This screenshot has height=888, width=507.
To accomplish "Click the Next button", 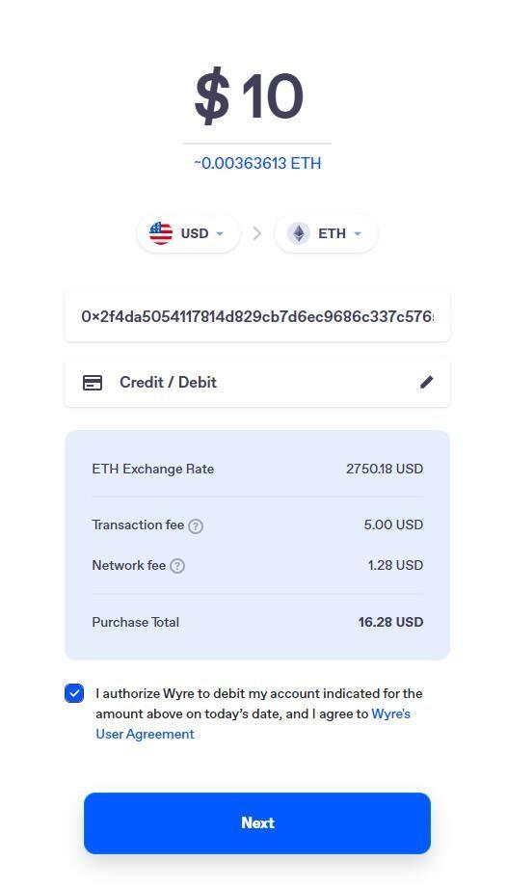I will tap(257, 822).
